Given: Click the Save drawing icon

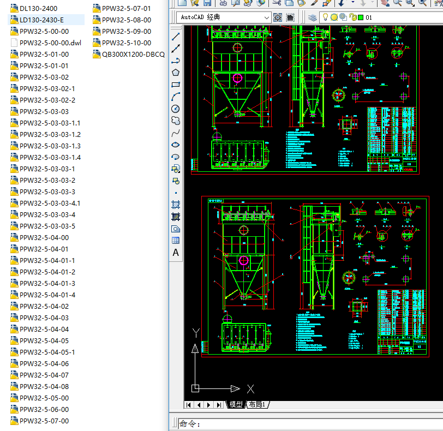Looking at the screenshot, I should click(206, 4).
